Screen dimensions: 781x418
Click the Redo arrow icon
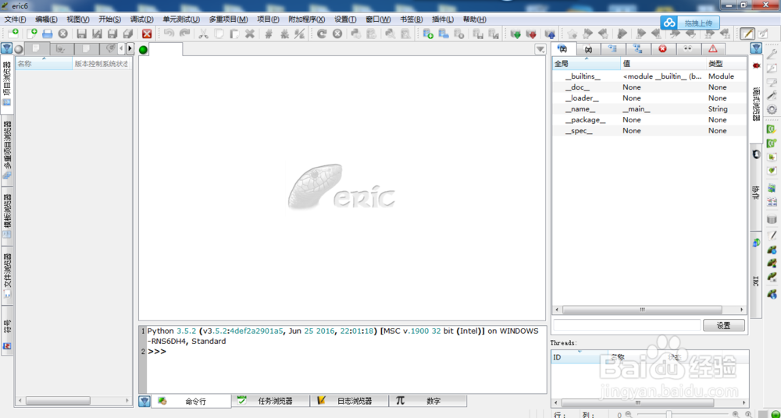[x=184, y=34]
